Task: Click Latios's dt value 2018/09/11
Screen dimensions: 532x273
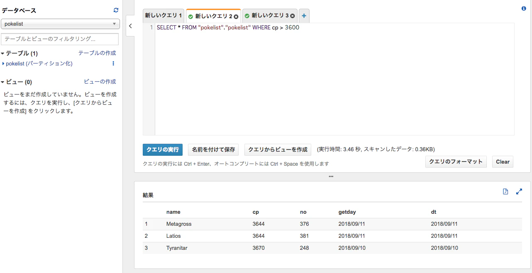Action: [444, 236]
